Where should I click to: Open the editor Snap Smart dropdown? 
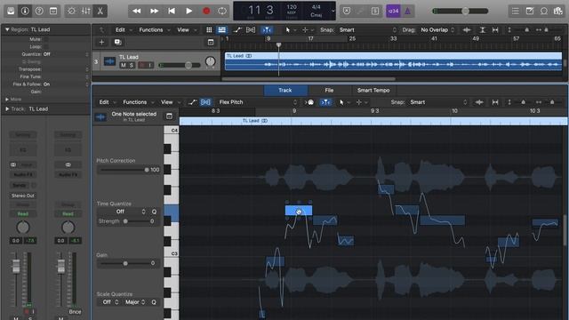439,102
